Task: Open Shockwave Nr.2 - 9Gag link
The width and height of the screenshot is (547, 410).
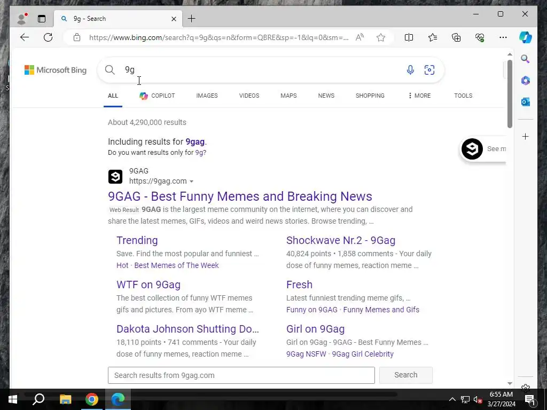Action: 341,240
